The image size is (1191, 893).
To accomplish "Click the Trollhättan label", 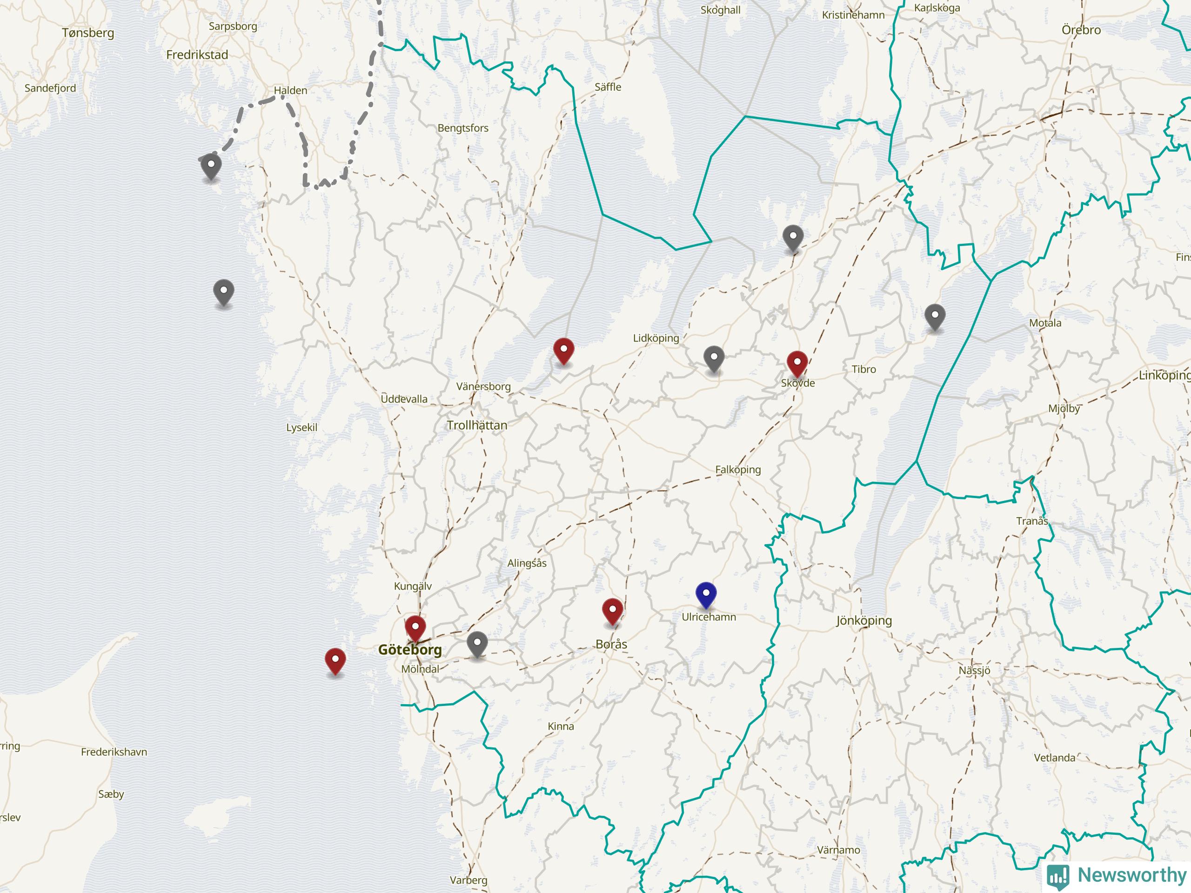I will click(x=477, y=425).
